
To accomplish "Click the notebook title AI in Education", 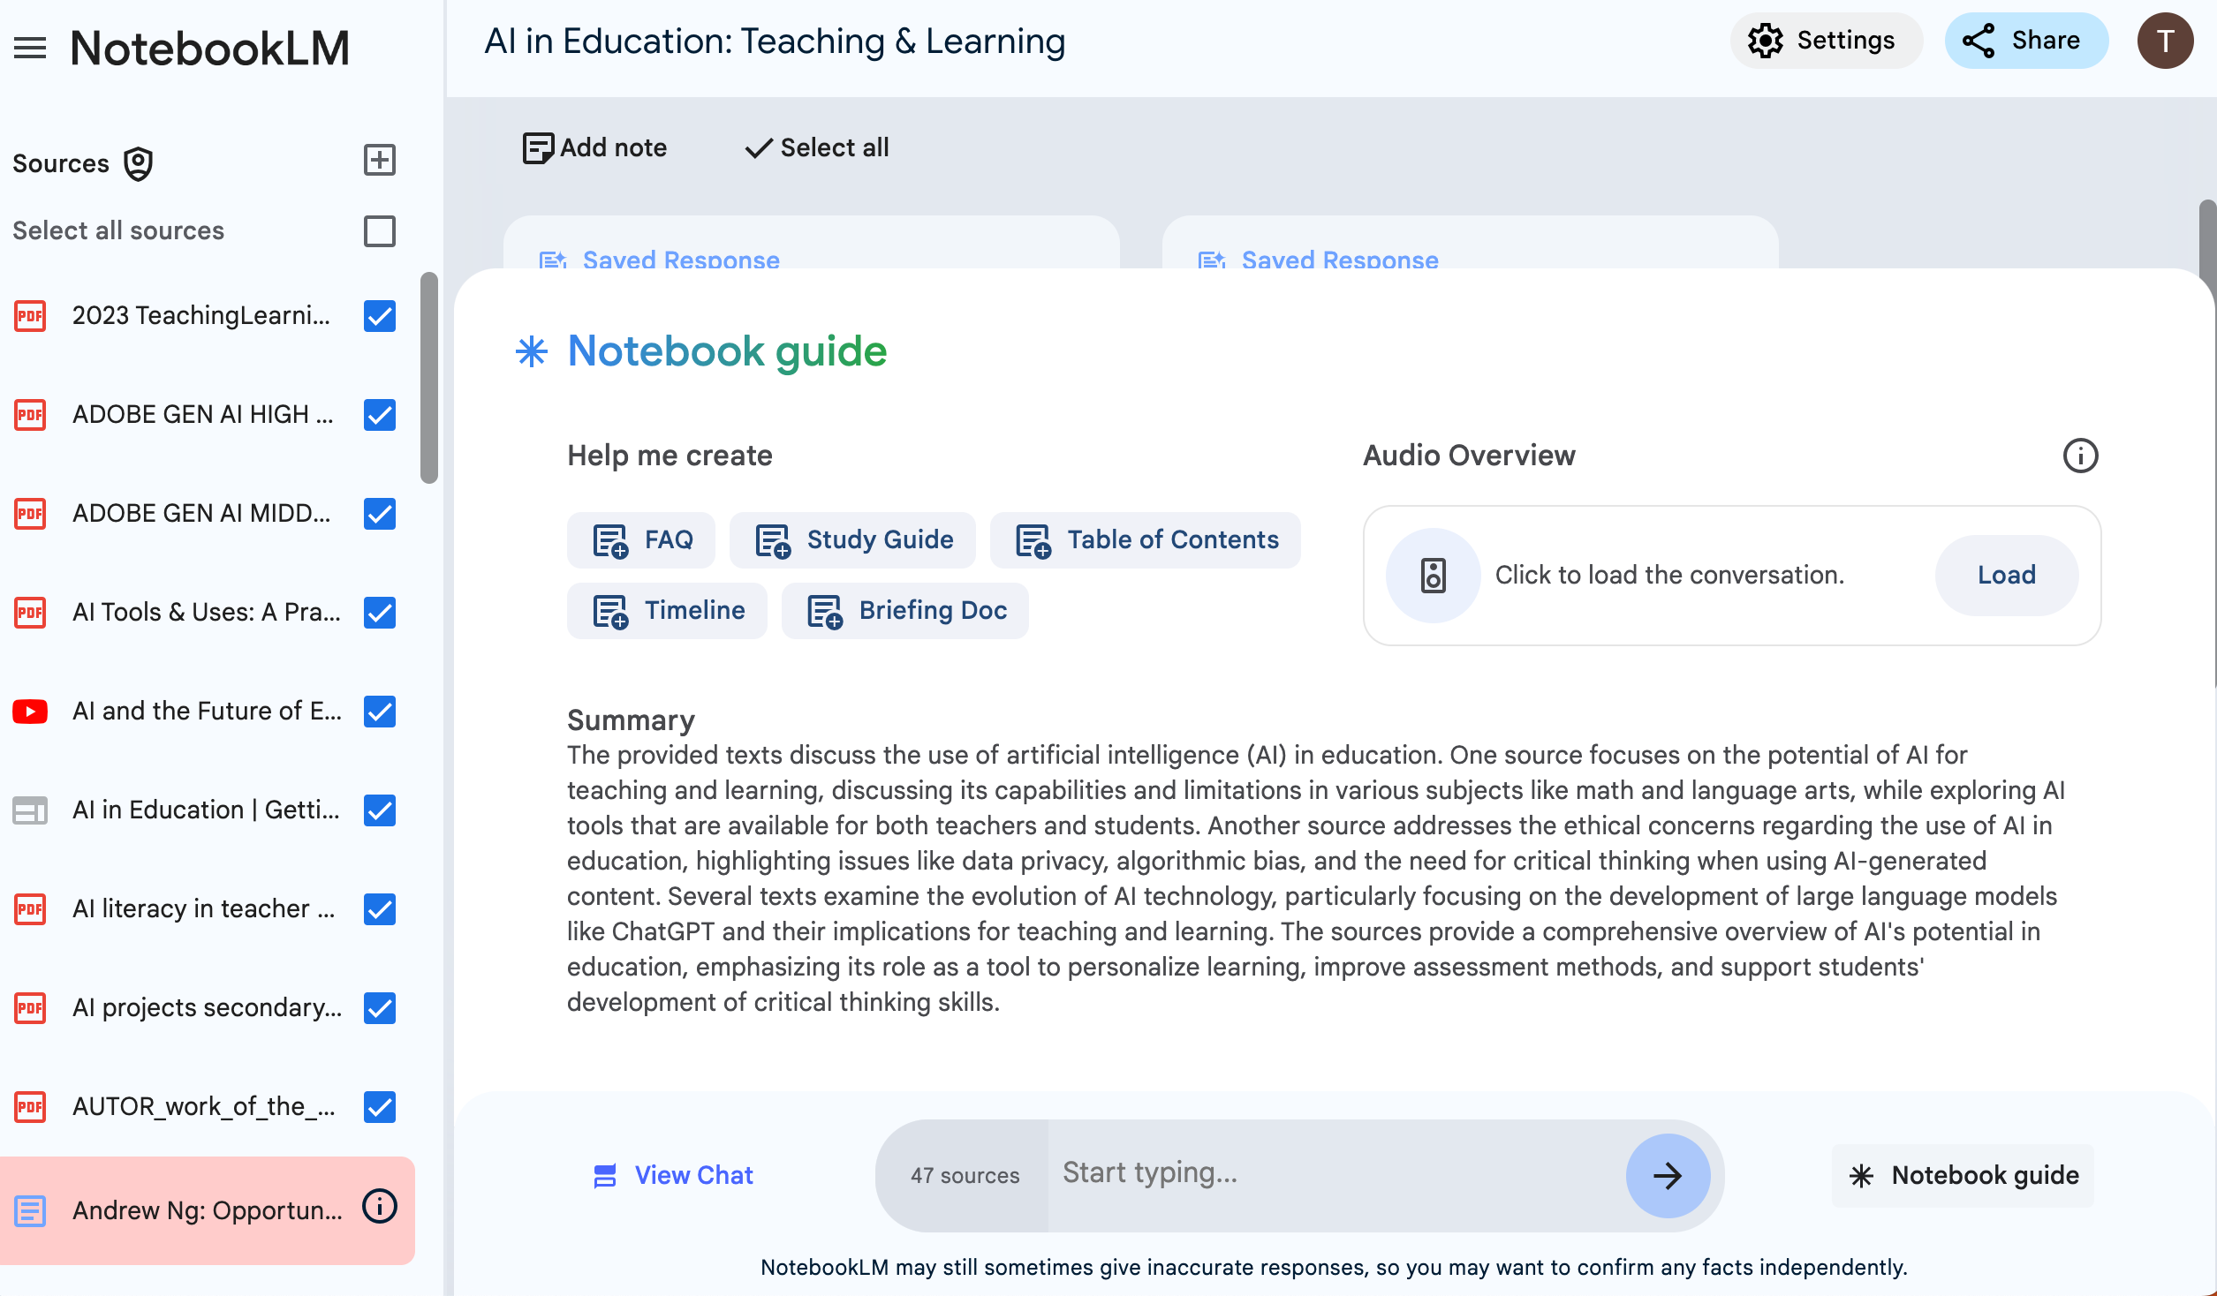I will tap(775, 41).
